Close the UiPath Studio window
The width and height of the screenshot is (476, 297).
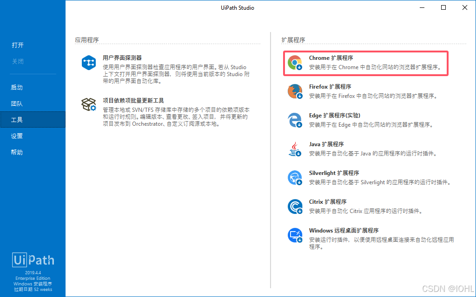(x=465, y=7)
